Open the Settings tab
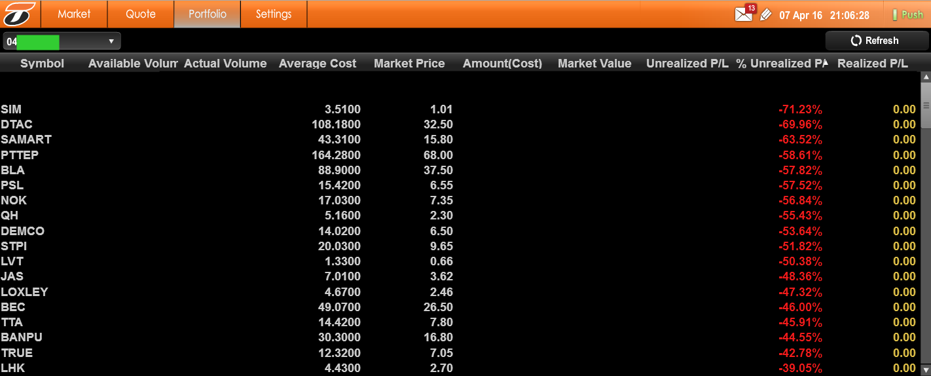Viewport: 931px width, 376px height. (x=274, y=14)
